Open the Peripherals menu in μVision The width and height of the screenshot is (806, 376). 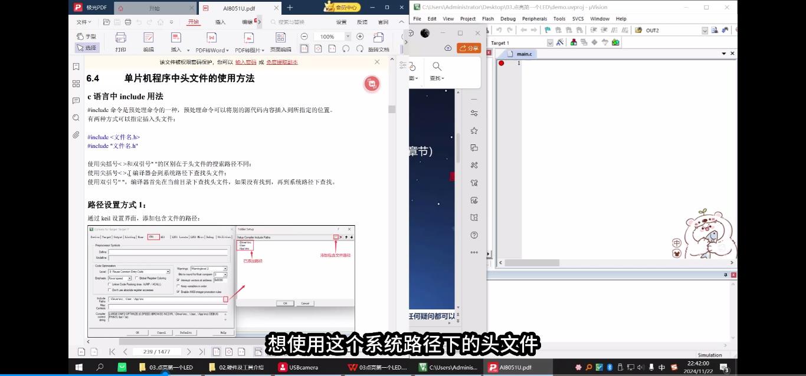click(x=534, y=18)
